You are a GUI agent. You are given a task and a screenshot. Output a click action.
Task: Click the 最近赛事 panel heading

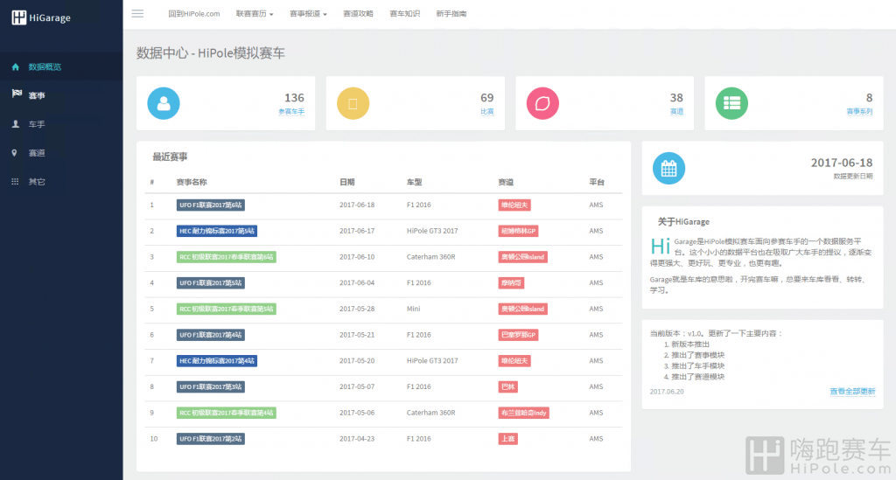[x=170, y=157]
